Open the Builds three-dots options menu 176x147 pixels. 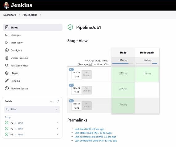coord(52,101)
